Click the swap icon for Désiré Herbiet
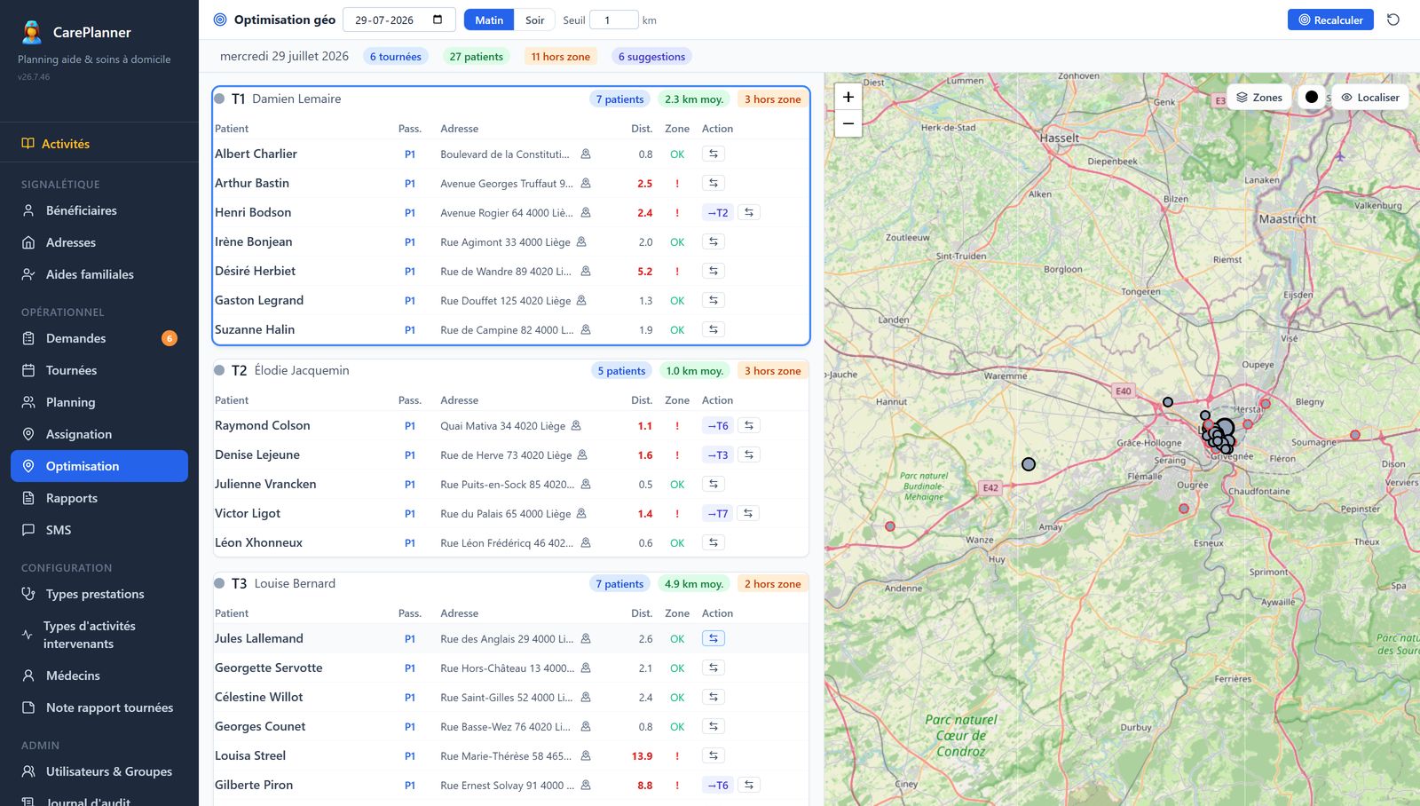The image size is (1420, 806). pyautogui.click(x=714, y=271)
